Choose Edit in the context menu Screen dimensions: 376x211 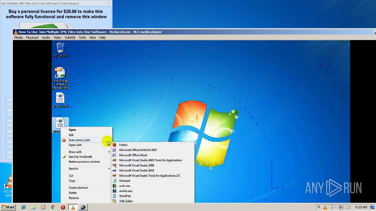coord(71,135)
